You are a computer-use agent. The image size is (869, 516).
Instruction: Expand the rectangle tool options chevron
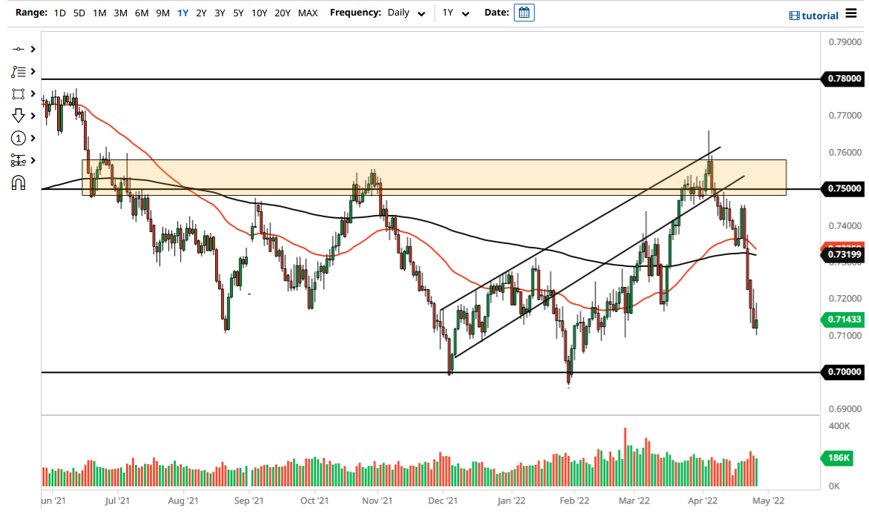33,93
